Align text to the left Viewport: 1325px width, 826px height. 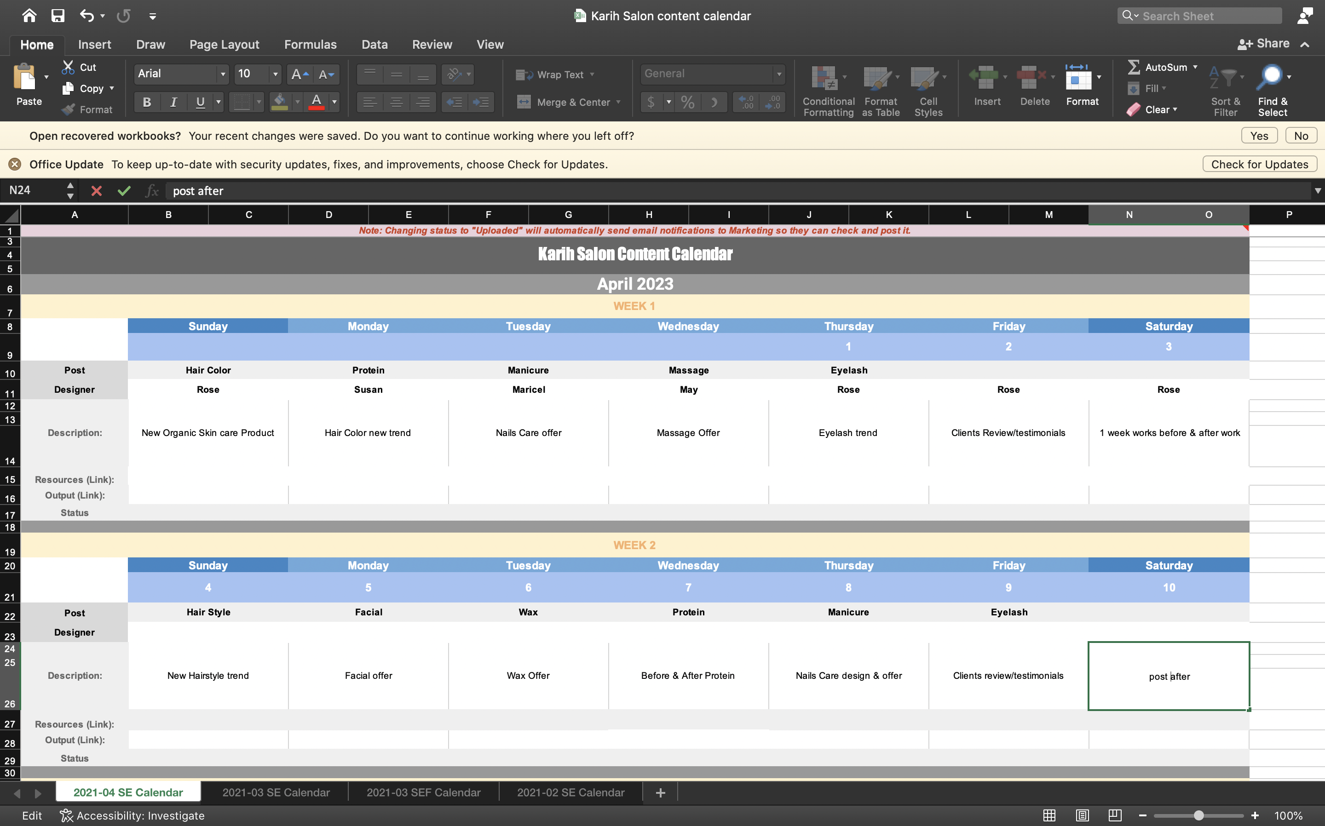[370, 102]
